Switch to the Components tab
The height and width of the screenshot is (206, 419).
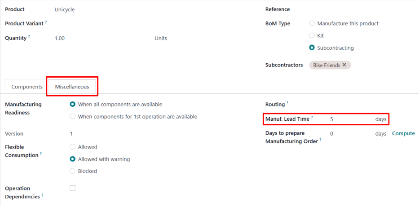click(27, 87)
